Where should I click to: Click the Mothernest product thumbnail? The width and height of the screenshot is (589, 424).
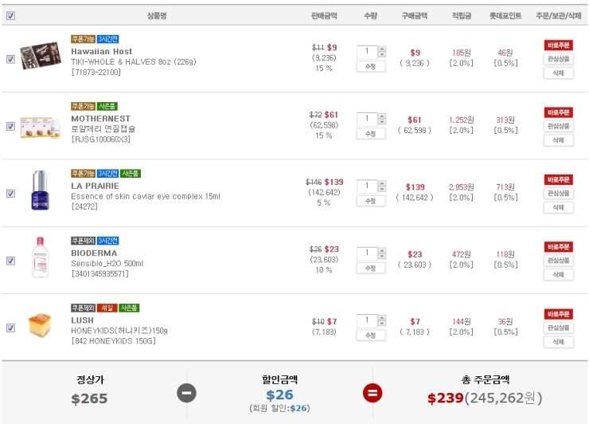[x=40, y=126]
